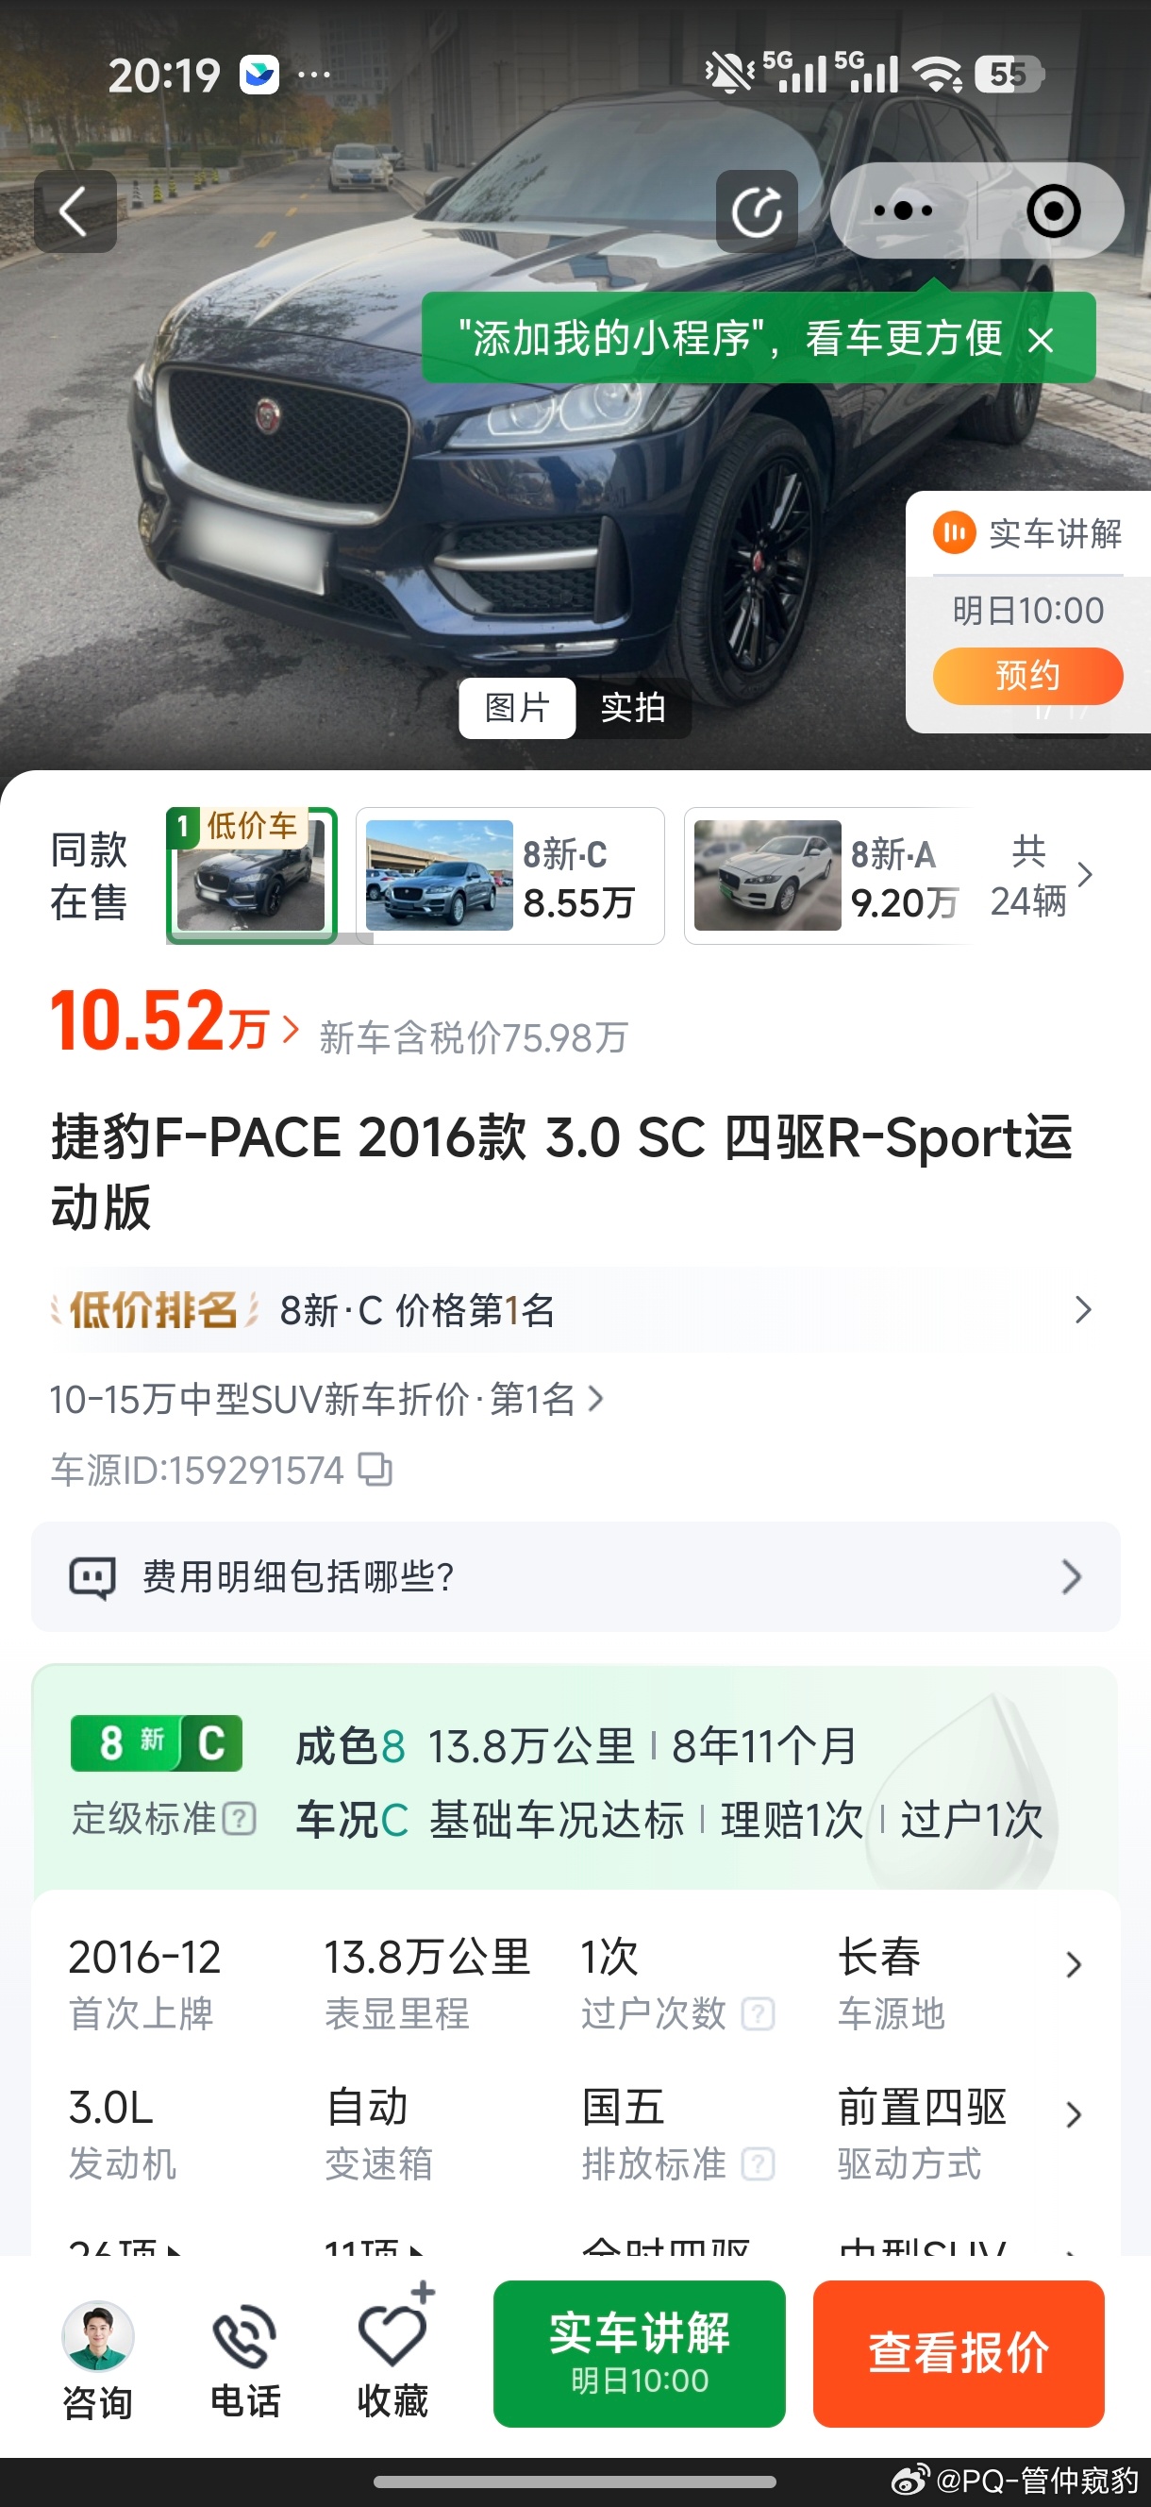
Task: Expand the 费用明细包括哪些 row chevron
Action: [1071, 1576]
